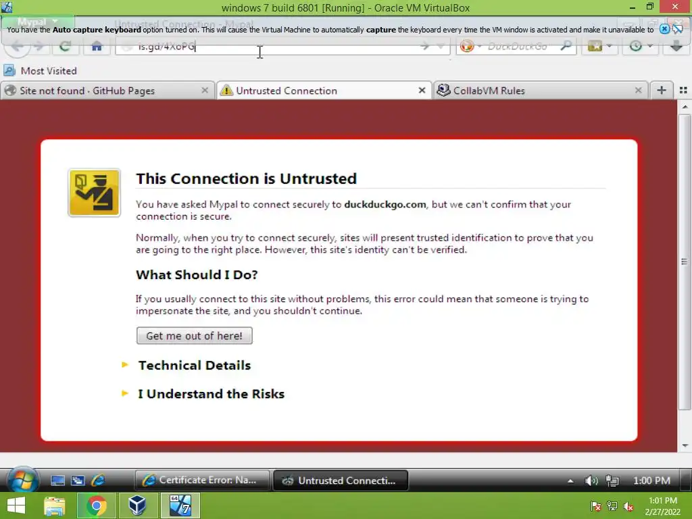Screen dimensions: 692x519
Task: Switch to the Site not found GitHub Pages tab
Action: point(107,91)
